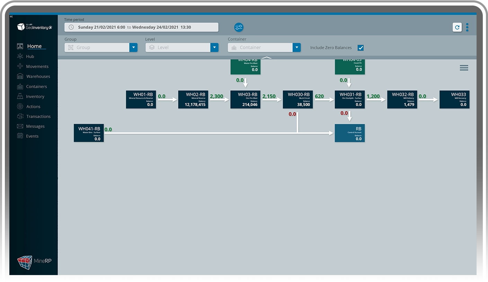Viewport: 488px width, 282px height.
Task: Expand the Group dropdown arrow
Action: pyautogui.click(x=133, y=48)
